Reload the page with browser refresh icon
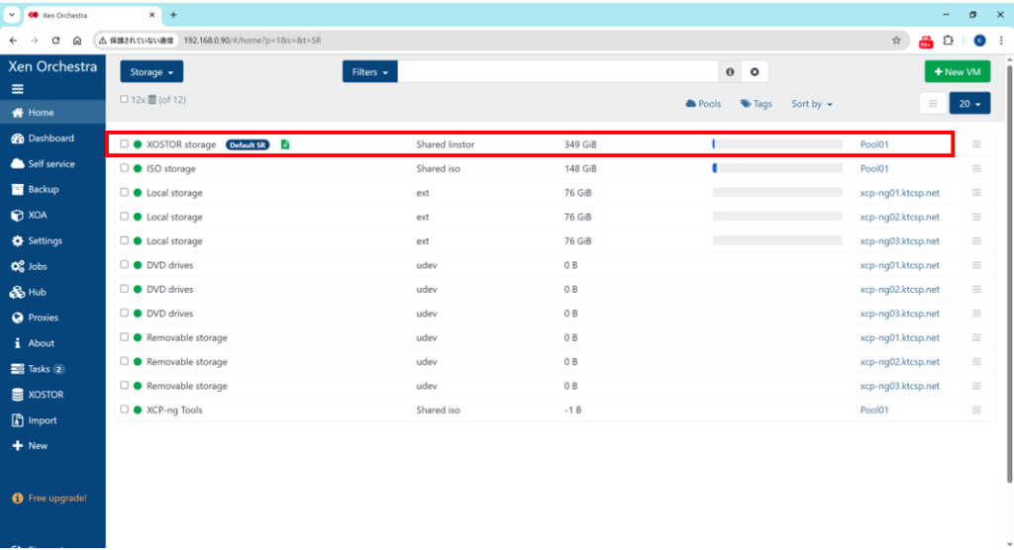The height and width of the screenshot is (550, 1014). 55,41
